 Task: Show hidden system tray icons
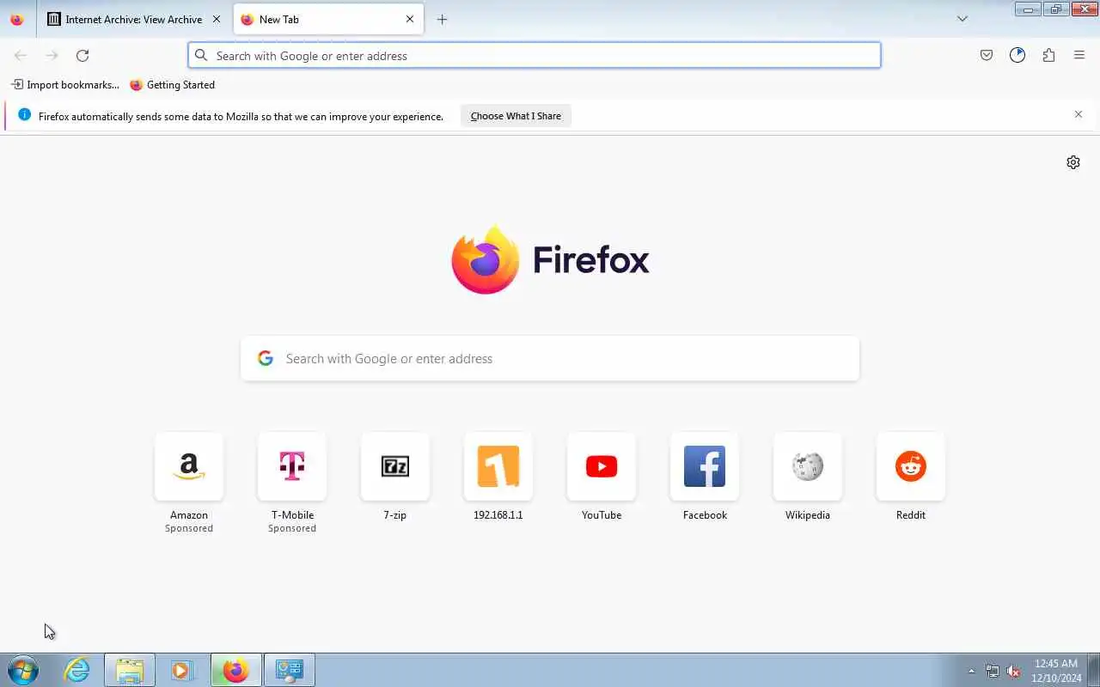coord(972,671)
